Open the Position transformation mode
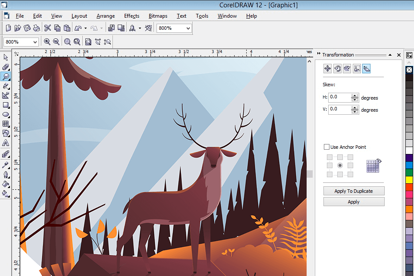 328,68
